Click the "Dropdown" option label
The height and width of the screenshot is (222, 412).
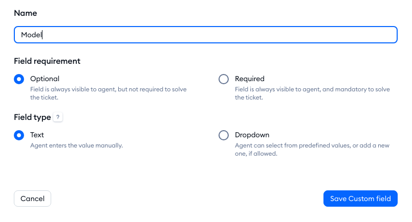(x=252, y=135)
